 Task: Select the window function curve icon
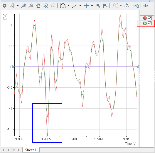[x=63, y=6]
